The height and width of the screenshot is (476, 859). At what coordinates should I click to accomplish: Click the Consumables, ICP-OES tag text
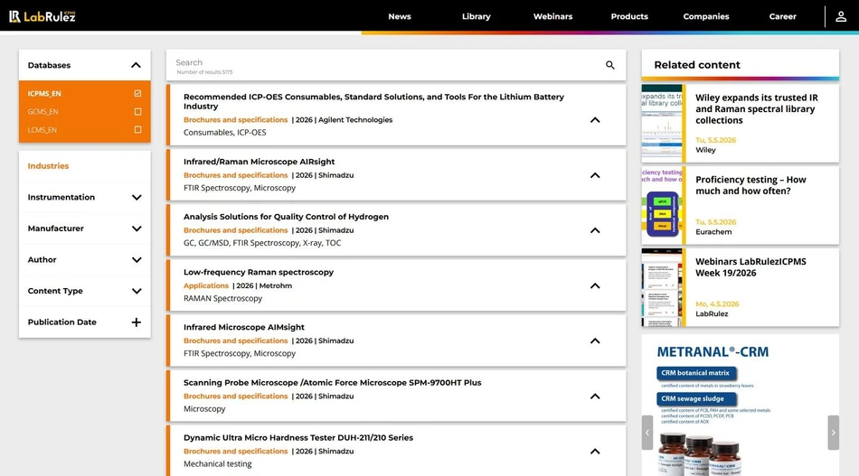tap(224, 133)
